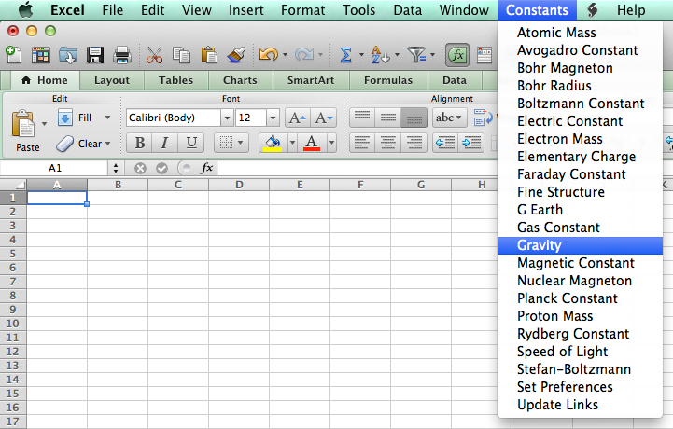
Task: Click the Cut scissors icon
Action: (x=154, y=55)
